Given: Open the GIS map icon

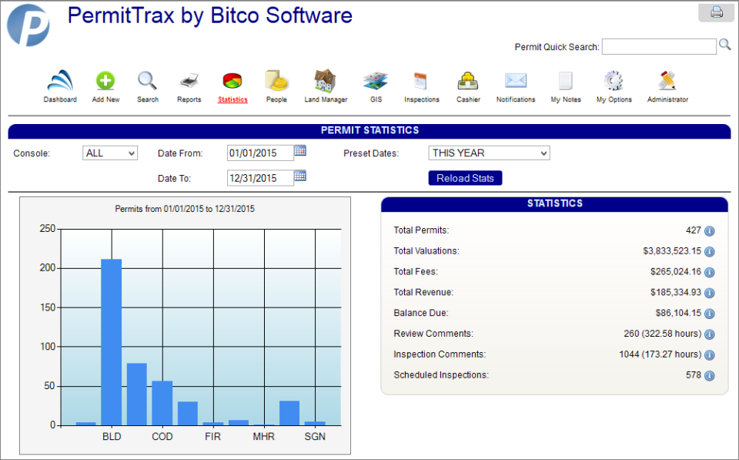Looking at the screenshot, I should point(376,81).
